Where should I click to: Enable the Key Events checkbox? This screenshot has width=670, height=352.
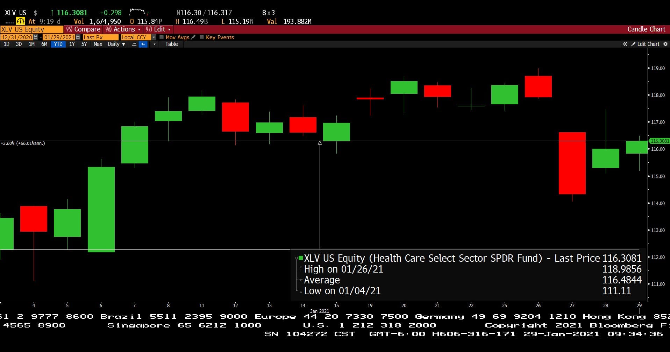click(x=201, y=37)
